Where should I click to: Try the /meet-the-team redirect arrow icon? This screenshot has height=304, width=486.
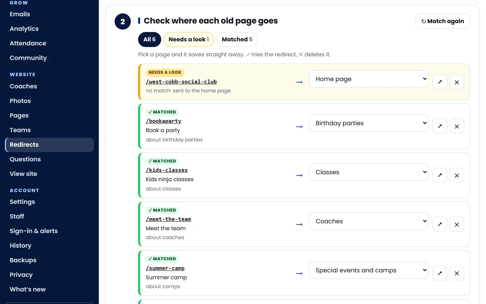coord(440,224)
